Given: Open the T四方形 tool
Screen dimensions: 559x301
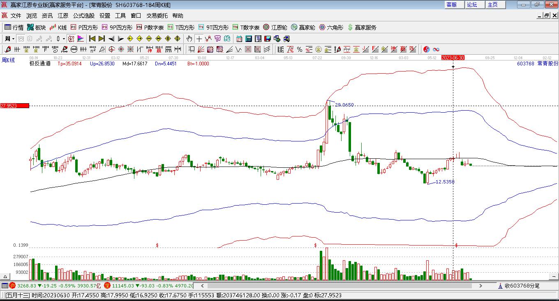Looking at the screenshot, I should click(x=181, y=28).
